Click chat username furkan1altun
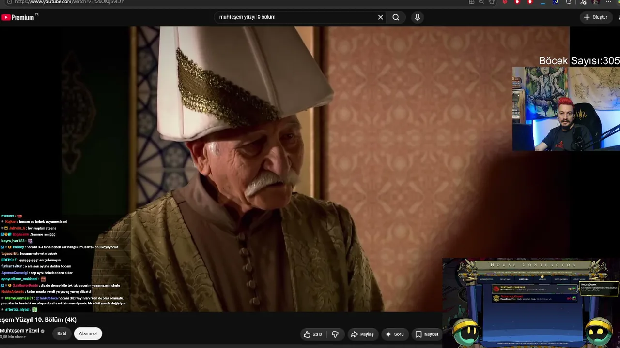This screenshot has width=620, height=348. (x=12, y=266)
